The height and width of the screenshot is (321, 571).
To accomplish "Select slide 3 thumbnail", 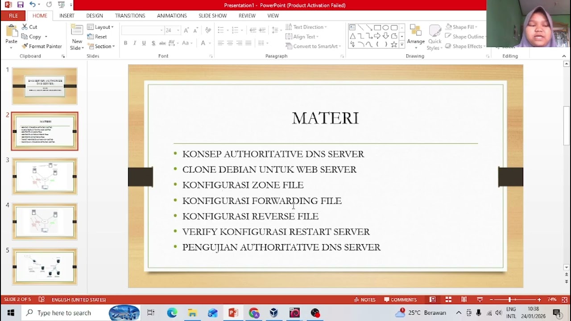I will (x=45, y=176).
